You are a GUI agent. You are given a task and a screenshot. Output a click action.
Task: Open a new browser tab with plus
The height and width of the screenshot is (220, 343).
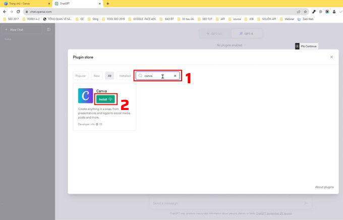107,4
